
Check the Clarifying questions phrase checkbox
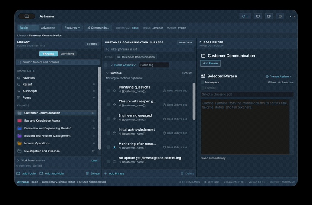[x=108, y=90]
